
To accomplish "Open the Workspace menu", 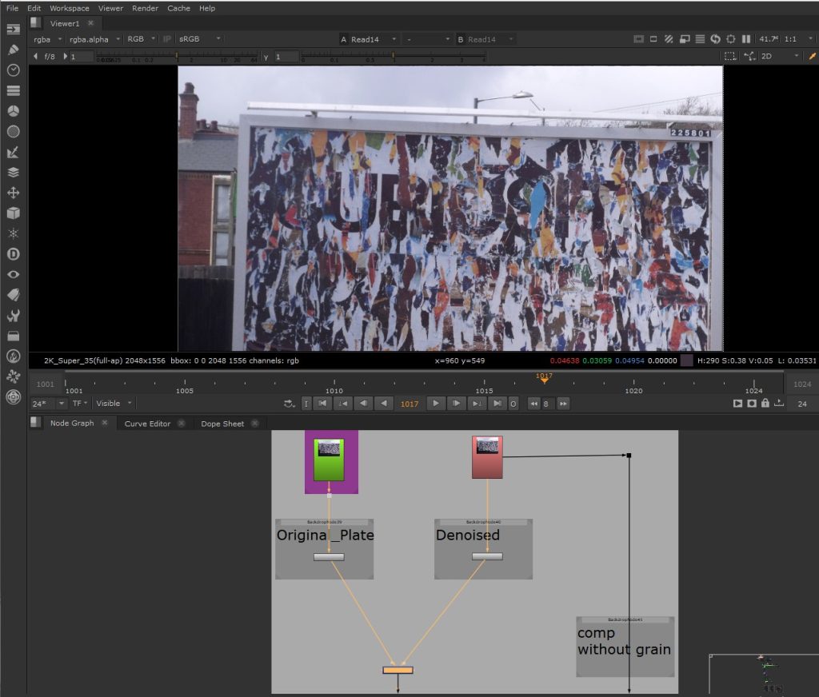I will click(70, 8).
